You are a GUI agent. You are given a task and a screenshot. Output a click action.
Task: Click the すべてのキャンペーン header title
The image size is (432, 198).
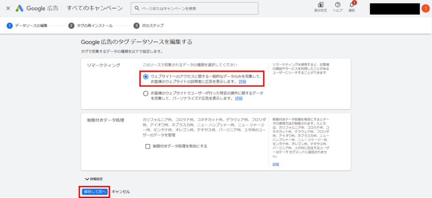(x=95, y=8)
